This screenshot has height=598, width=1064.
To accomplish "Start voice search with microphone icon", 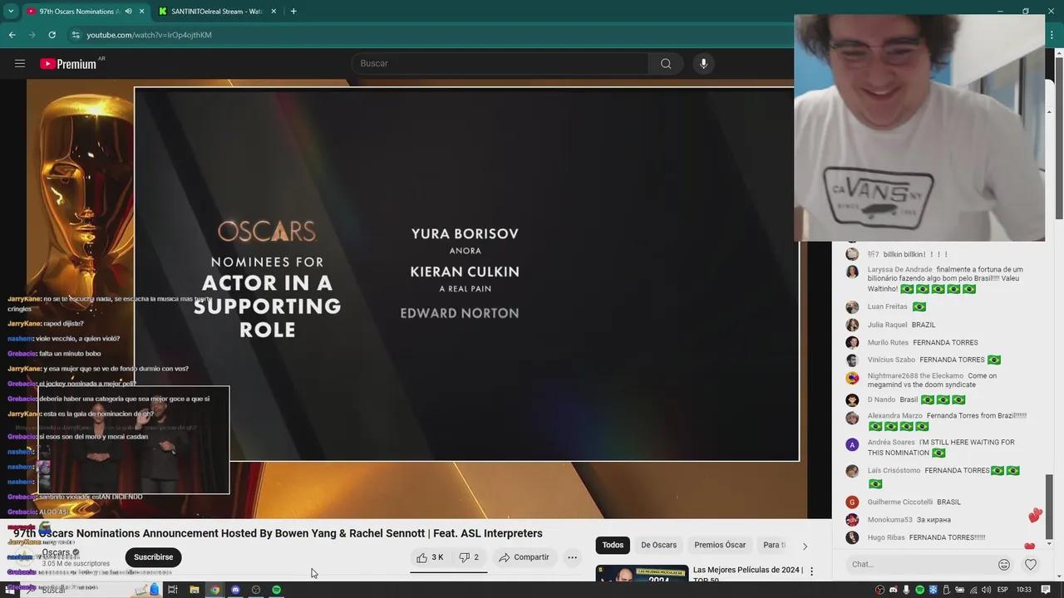I will point(703,64).
